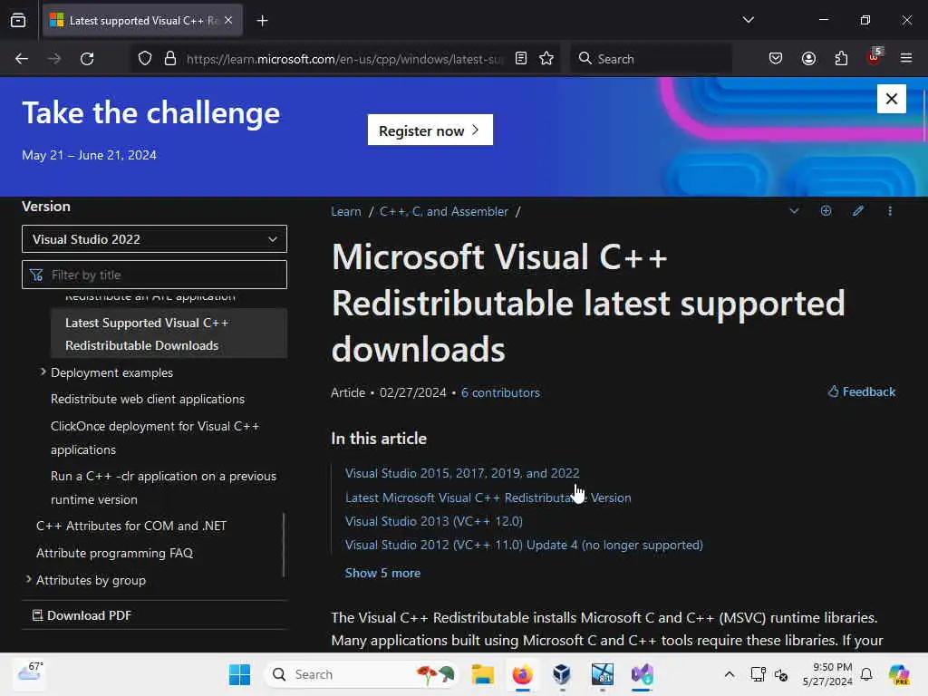Screen dimensions: 928x696
Task: Click Download PDF
Action: (x=82, y=615)
